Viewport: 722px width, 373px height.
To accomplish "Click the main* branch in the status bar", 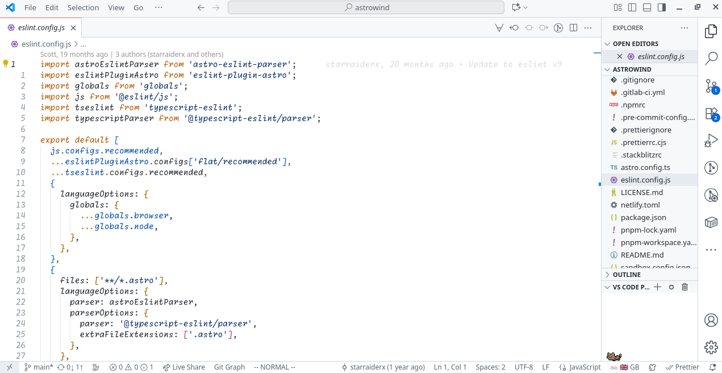I will (39, 367).
